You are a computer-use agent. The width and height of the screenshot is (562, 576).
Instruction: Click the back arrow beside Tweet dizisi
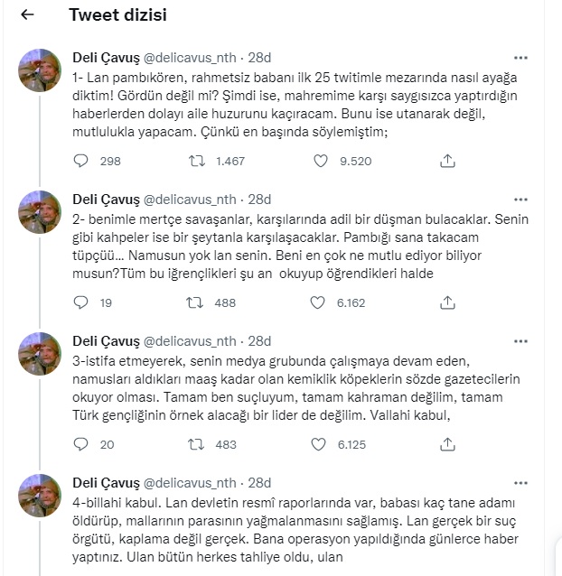[x=28, y=15]
